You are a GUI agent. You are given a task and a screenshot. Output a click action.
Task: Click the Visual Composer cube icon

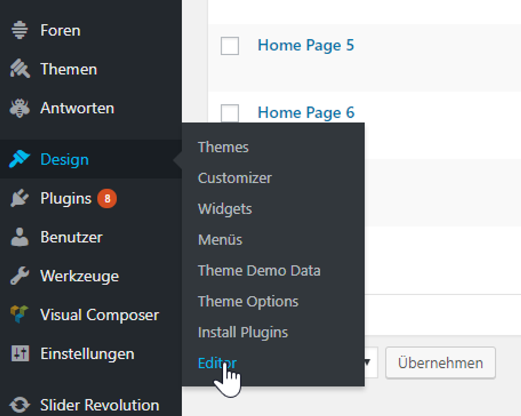(x=20, y=315)
